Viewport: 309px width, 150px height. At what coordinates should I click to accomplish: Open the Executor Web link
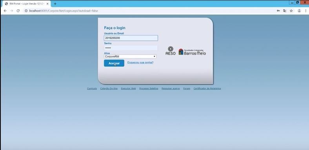[x=129, y=89]
